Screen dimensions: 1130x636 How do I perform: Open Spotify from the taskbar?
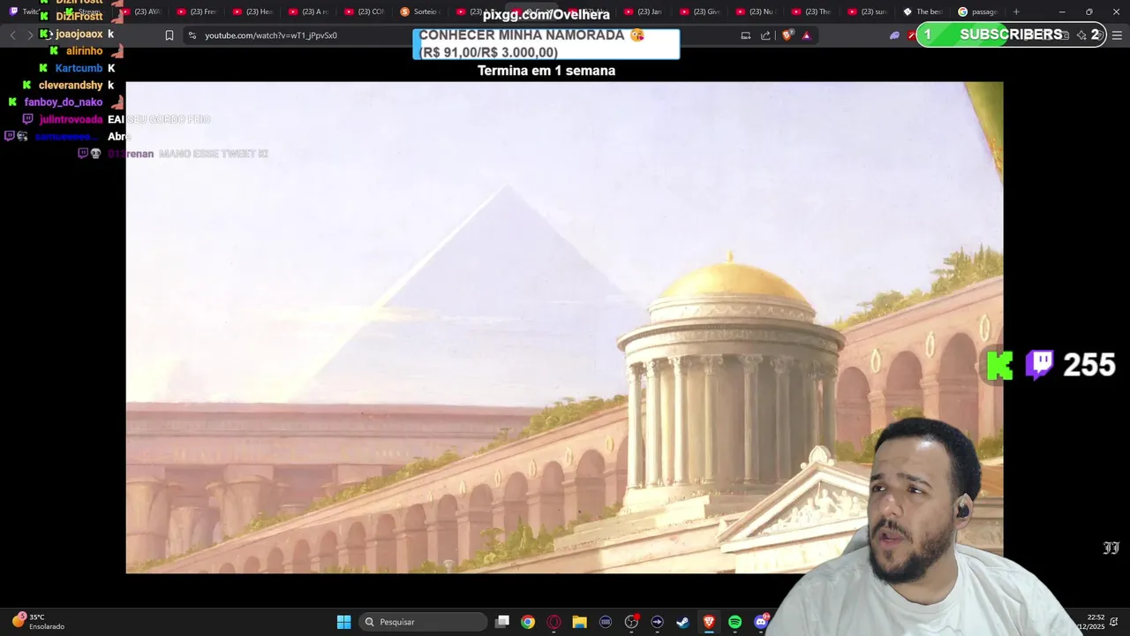pos(734,622)
